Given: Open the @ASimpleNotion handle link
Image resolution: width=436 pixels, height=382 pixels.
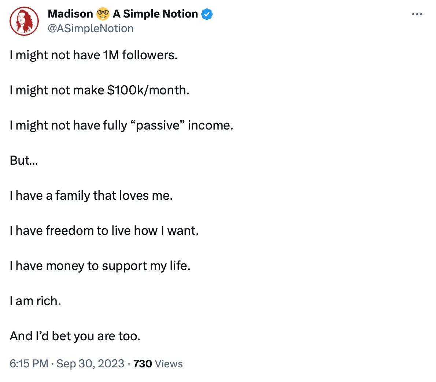Looking at the screenshot, I should (x=90, y=29).
